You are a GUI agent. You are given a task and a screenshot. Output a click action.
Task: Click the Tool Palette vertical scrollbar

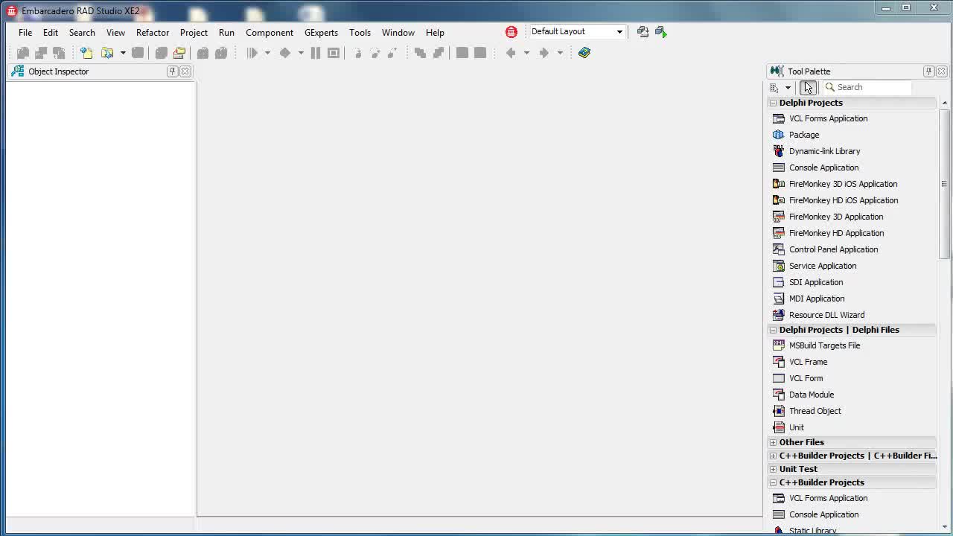click(944, 183)
